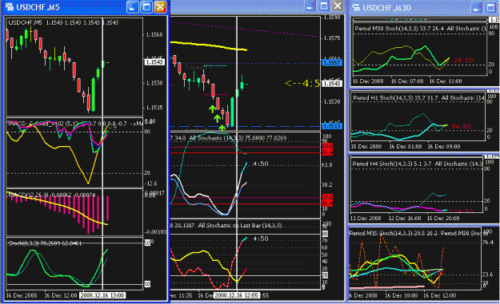This screenshot has width=500, height=304.
Task: Maximize the USDCHF,M30 chart window
Action: (x=491, y=8)
